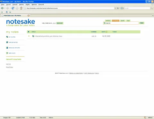Click the Stop loading icon
The width and height of the screenshot is (154, 119).
click(x=17, y=8)
